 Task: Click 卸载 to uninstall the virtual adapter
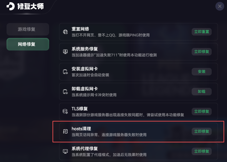coord(202,92)
